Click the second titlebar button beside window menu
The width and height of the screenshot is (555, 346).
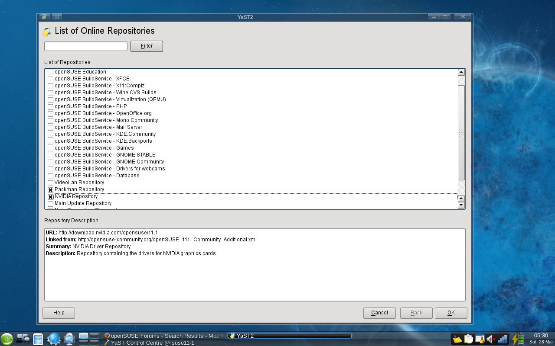tap(56, 17)
